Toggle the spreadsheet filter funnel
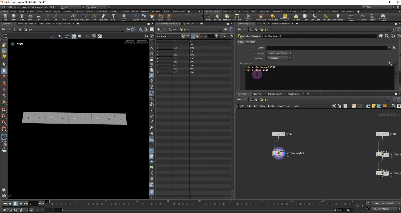 coord(217,36)
